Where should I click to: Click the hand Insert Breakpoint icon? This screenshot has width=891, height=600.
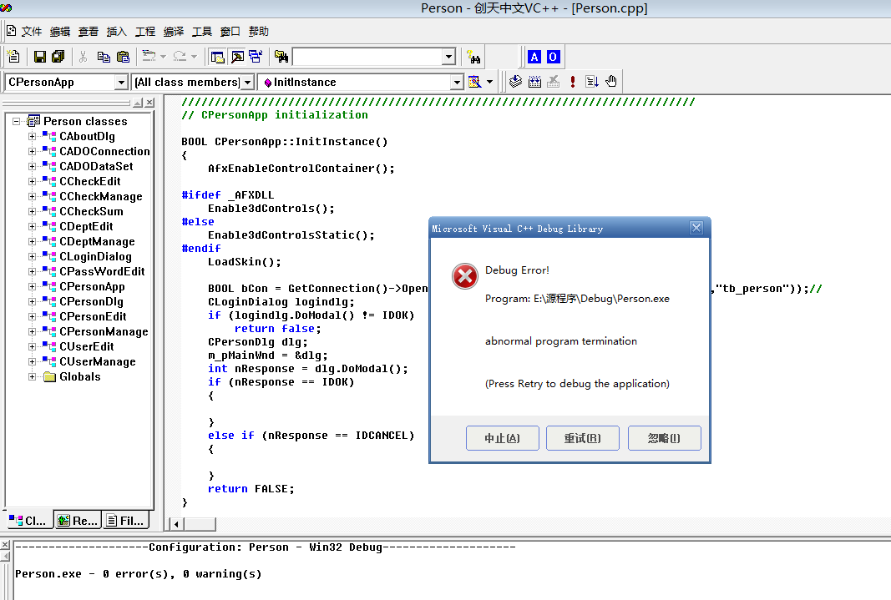click(x=611, y=82)
